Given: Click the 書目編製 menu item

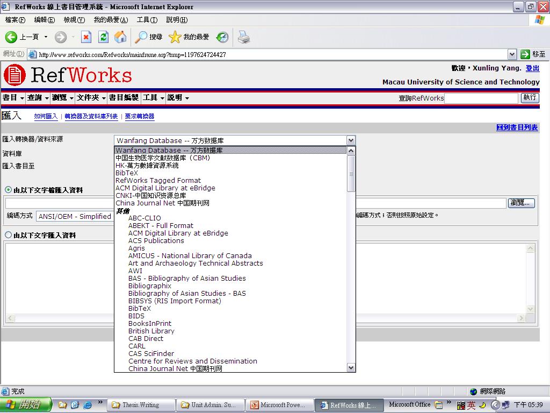Looking at the screenshot, I should pyautogui.click(x=124, y=98).
